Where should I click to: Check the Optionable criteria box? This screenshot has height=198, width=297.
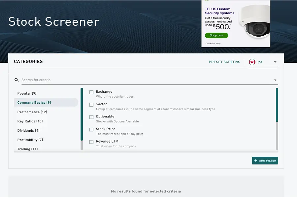click(91, 117)
